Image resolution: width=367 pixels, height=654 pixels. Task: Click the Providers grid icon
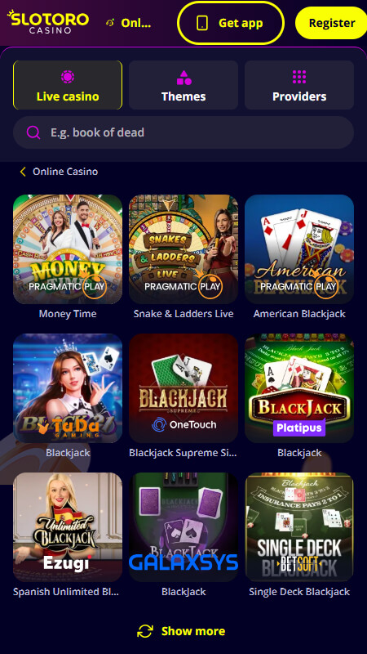(299, 77)
